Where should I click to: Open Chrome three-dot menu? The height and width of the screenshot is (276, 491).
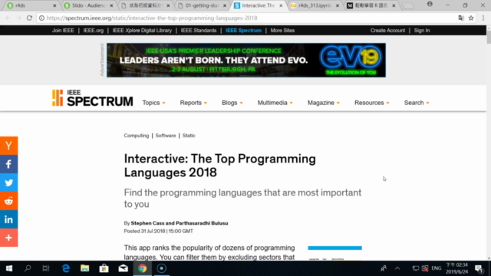[x=483, y=18]
